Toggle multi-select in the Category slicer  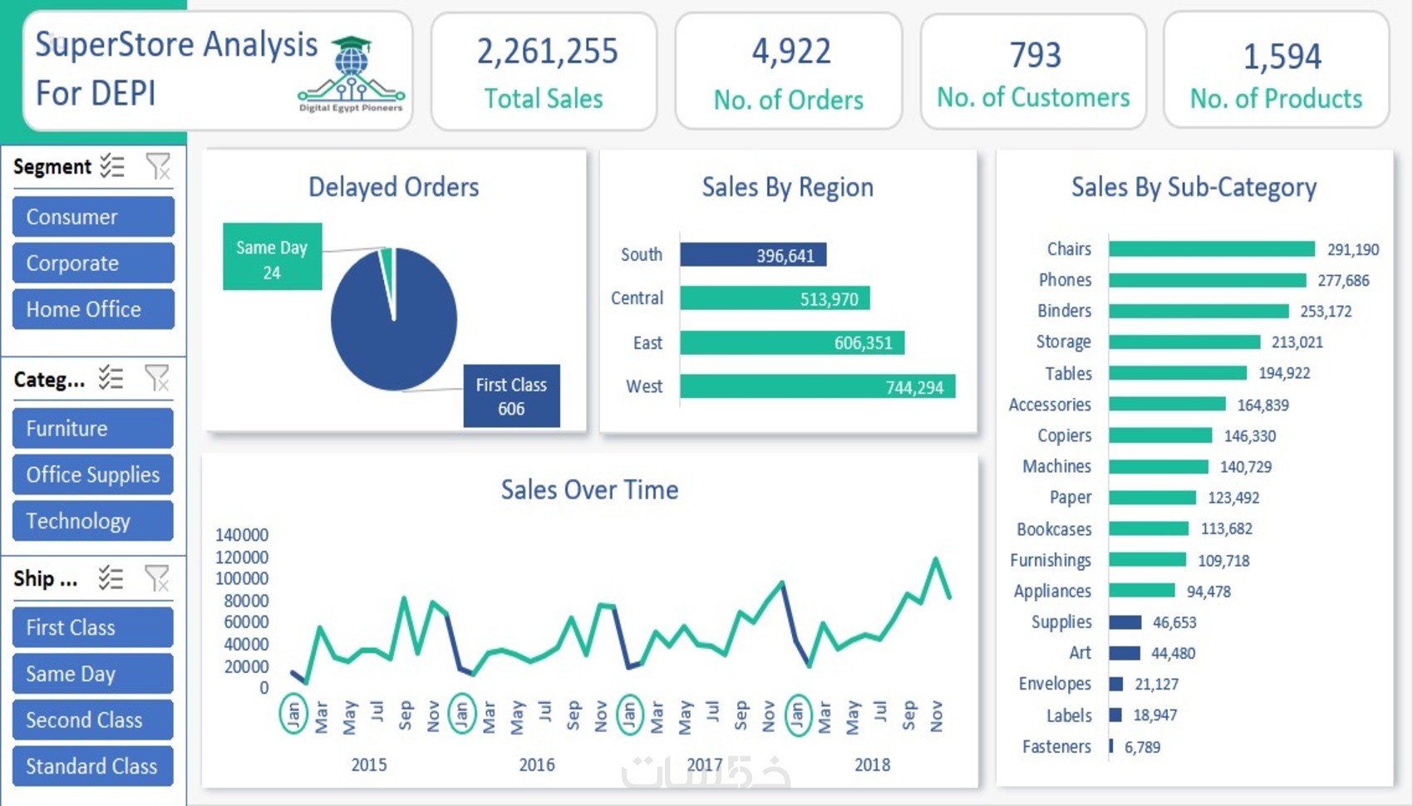pyautogui.click(x=111, y=378)
